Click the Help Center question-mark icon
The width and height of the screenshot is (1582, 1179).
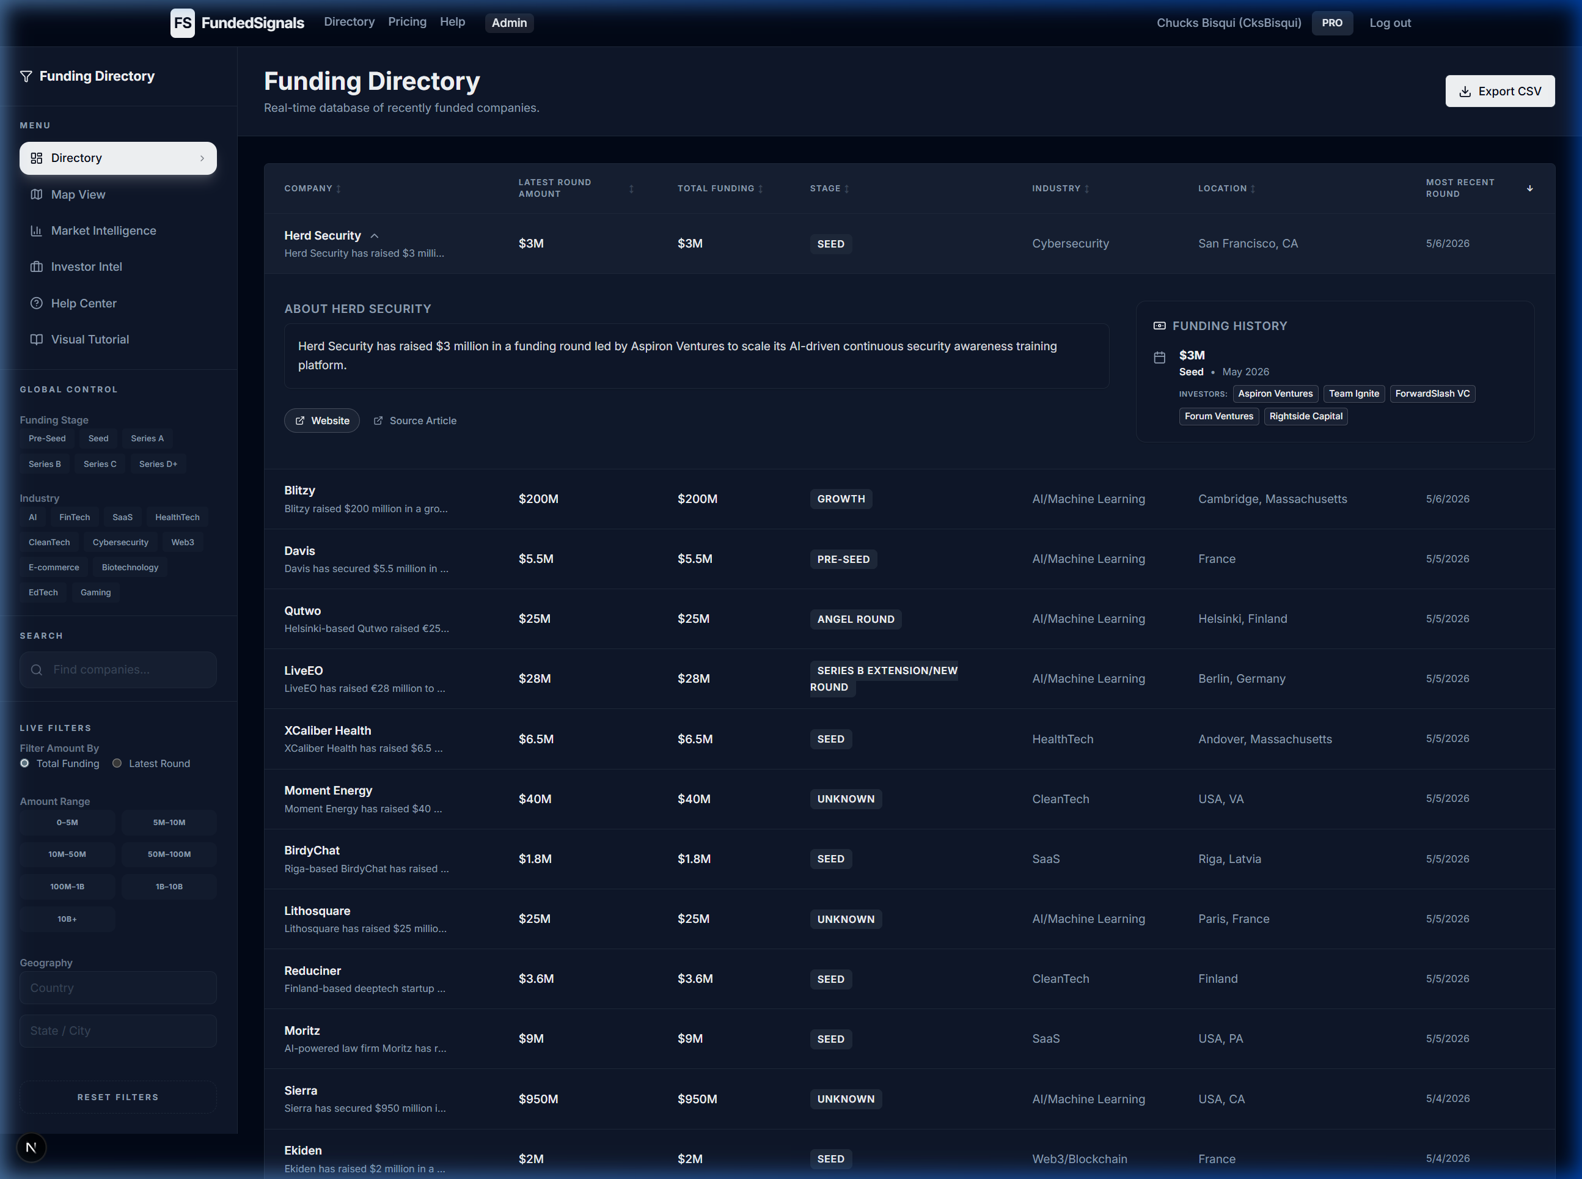[x=37, y=303]
